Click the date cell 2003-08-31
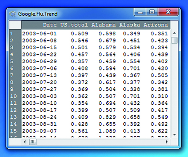 tap(39, 124)
